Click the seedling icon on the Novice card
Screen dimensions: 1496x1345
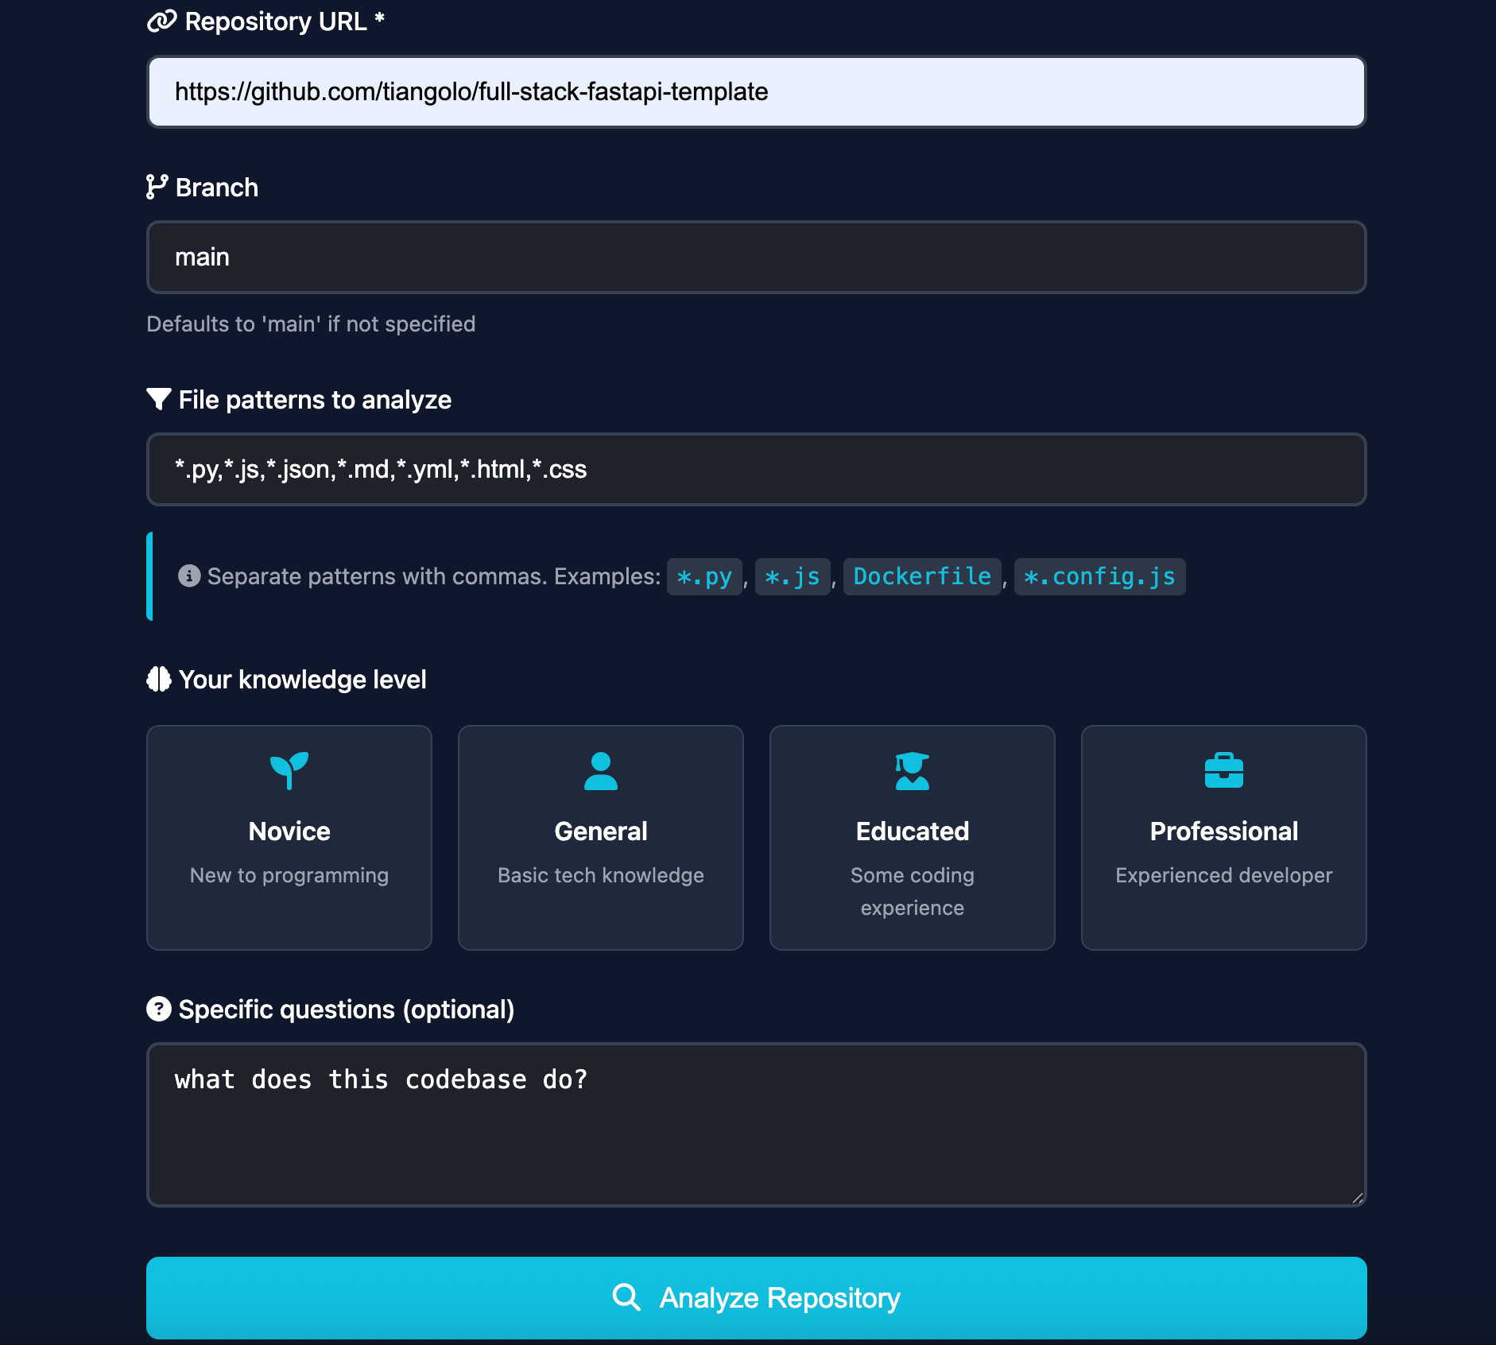pos(289,770)
